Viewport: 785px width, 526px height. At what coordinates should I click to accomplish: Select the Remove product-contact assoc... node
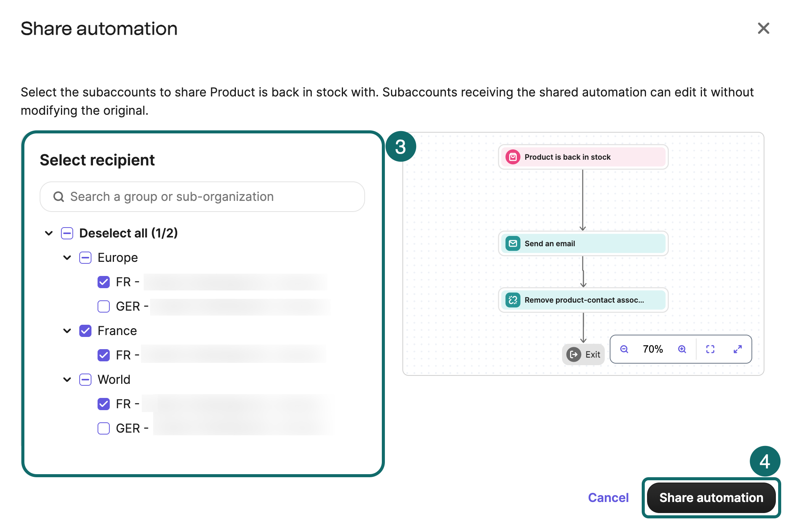click(x=583, y=300)
